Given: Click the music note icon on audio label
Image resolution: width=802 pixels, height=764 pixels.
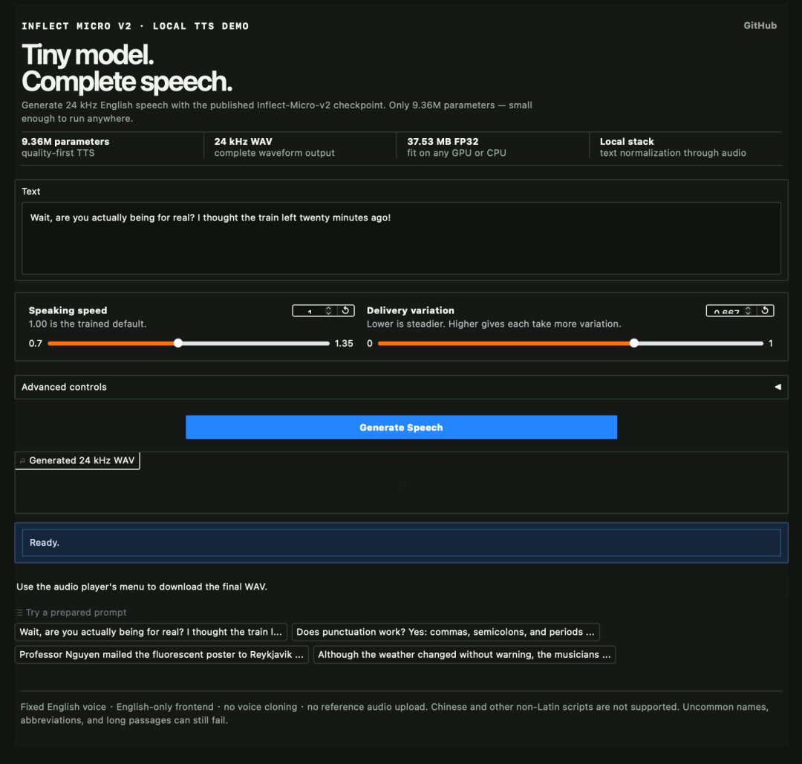Looking at the screenshot, I should [22, 461].
